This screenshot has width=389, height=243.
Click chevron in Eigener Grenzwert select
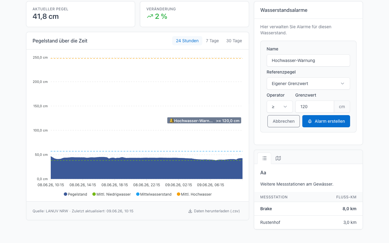(x=343, y=84)
